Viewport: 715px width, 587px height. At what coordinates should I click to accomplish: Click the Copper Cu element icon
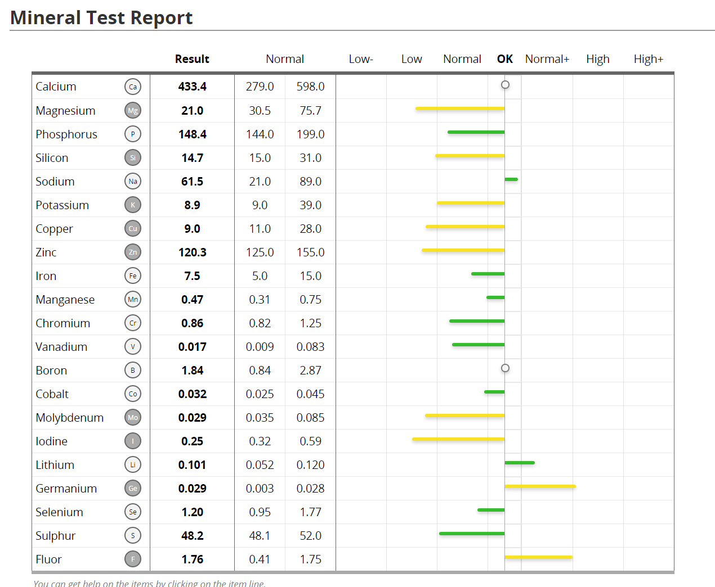pos(133,229)
